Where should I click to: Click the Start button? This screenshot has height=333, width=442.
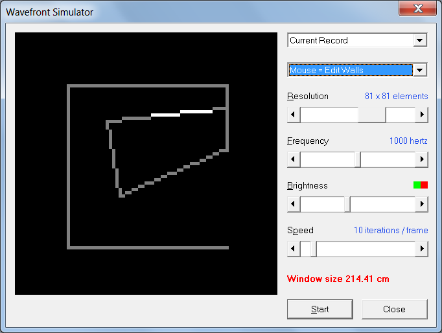pyautogui.click(x=320, y=309)
